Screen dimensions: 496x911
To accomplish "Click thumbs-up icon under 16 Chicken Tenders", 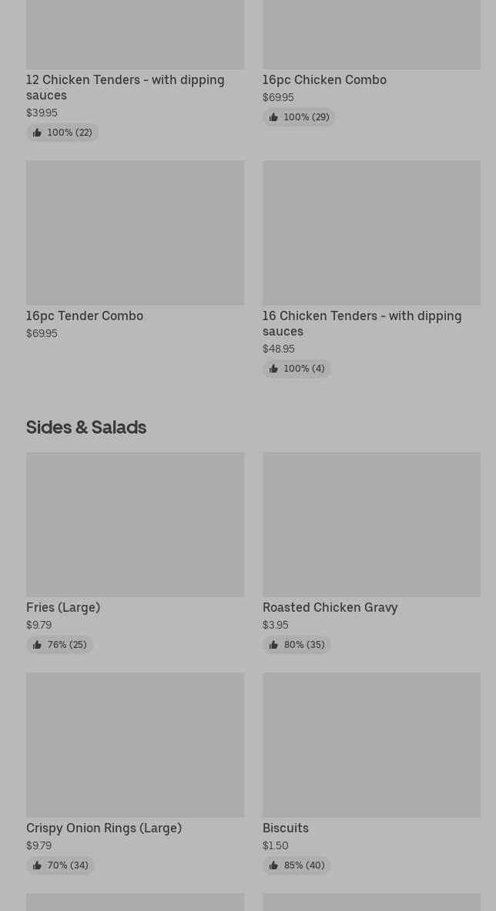I will coord(273,369).
